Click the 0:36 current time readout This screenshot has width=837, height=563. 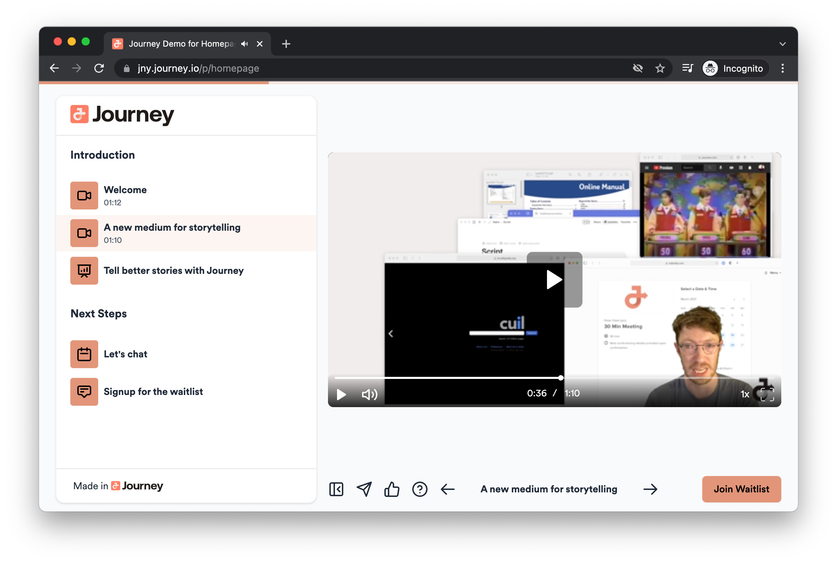tap(537, 393)
